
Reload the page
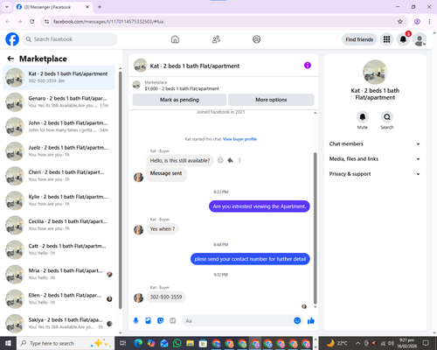tap(32, 22)
